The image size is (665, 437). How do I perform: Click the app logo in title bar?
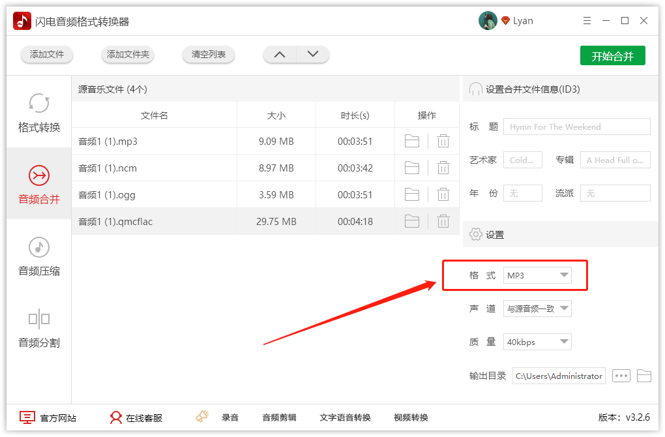[x=22, y=21]
